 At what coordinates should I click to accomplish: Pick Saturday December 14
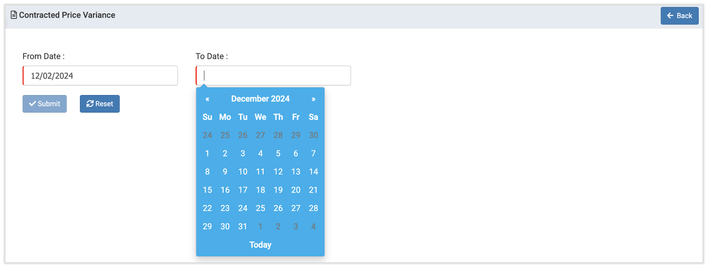pos(313,171)
